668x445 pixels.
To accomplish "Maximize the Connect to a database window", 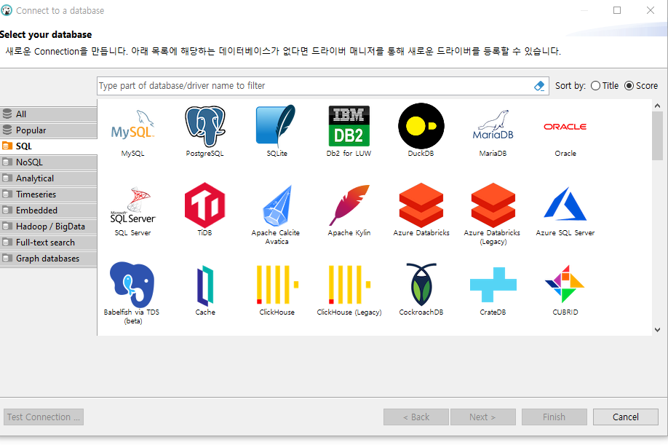I will (x=617, y=10).
